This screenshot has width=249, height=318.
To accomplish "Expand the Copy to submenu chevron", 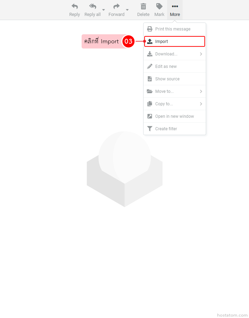I will [201, 104].
